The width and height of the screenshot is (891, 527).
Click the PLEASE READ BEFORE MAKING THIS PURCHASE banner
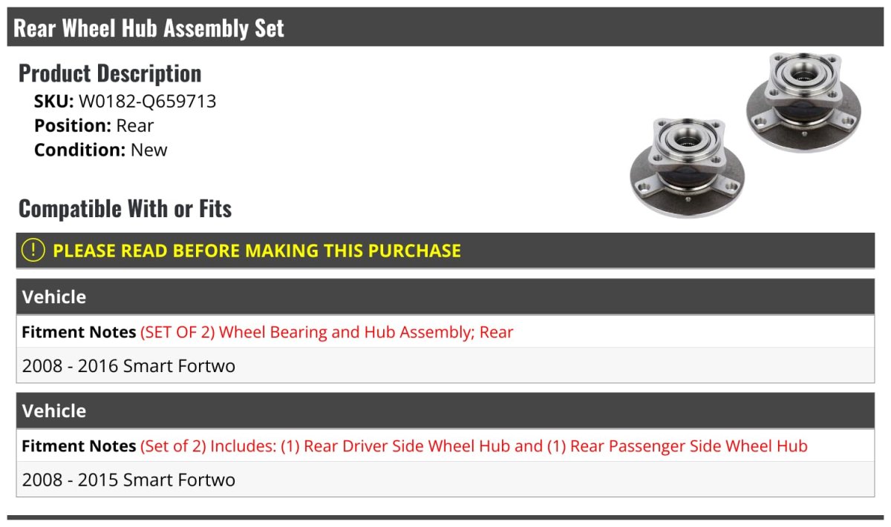[x=257, y=251]
